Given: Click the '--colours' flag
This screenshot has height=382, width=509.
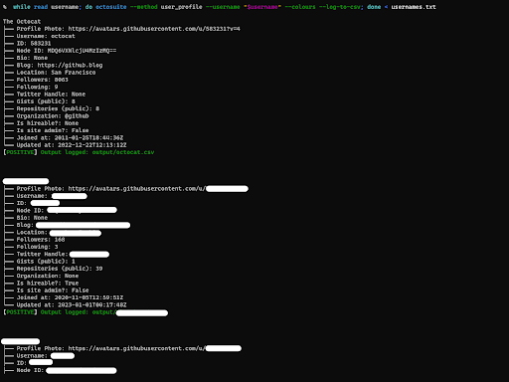Looking at the screenshot, I should tap(300, 7).
